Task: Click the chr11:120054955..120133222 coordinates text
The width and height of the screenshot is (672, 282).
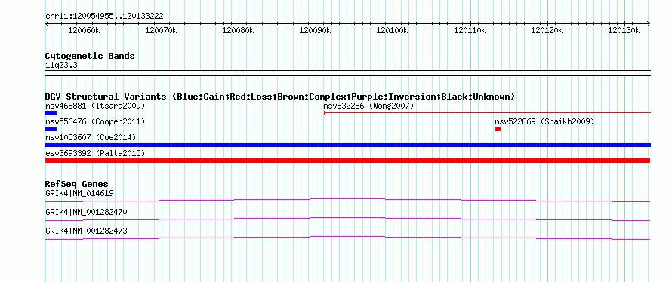Action: (x=104, y=17)
